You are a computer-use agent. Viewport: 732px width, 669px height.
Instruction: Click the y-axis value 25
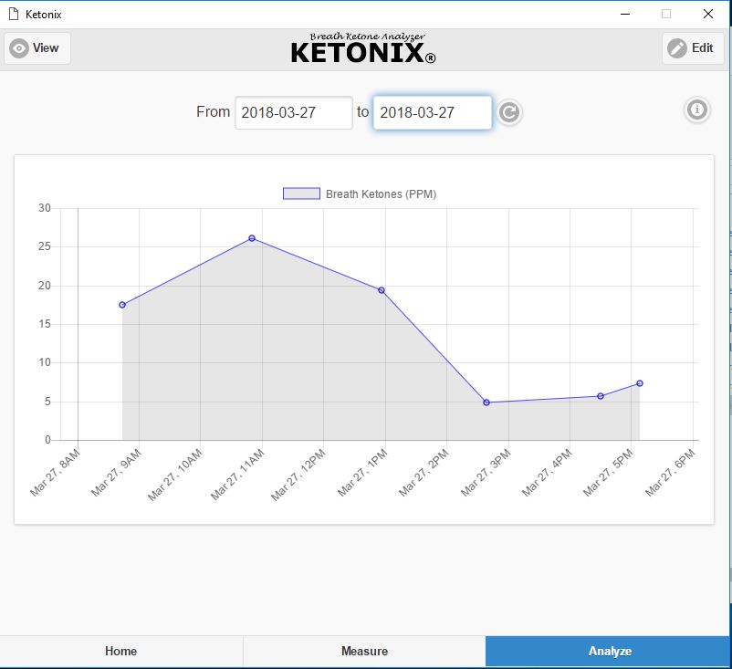pos(45,246)
